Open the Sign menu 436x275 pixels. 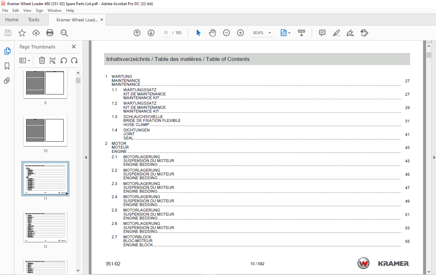(x=39, y=11)
